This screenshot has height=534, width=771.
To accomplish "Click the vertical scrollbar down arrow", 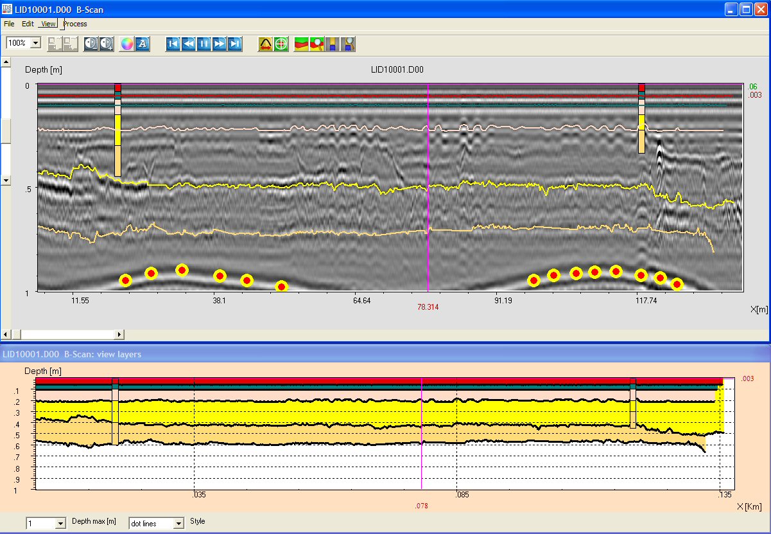I will (6, 181).
